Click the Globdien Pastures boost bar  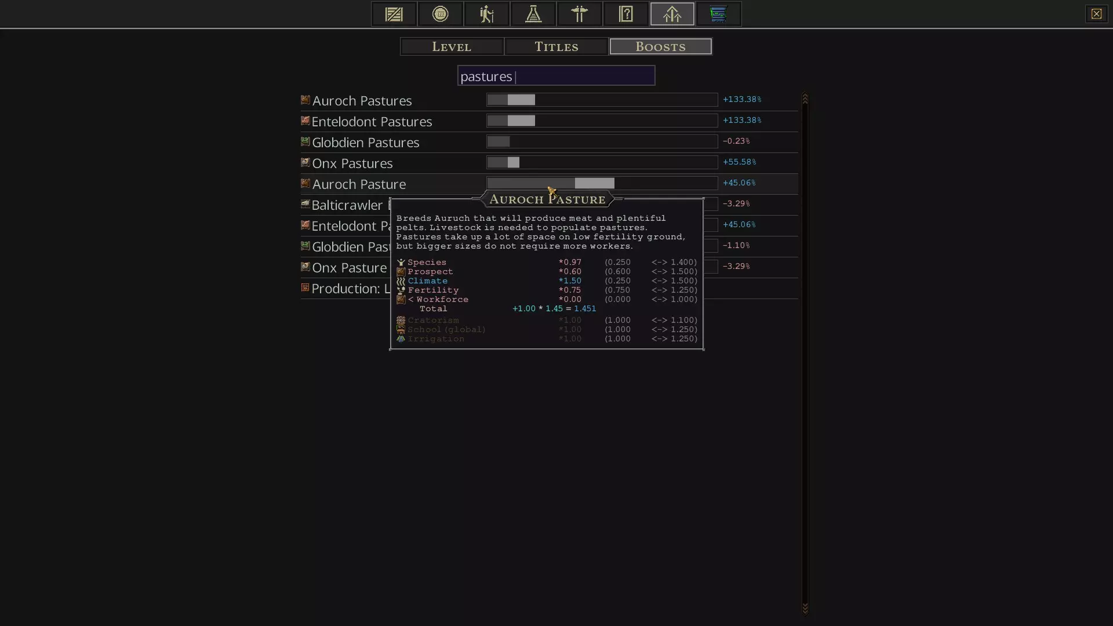[602, 141]
